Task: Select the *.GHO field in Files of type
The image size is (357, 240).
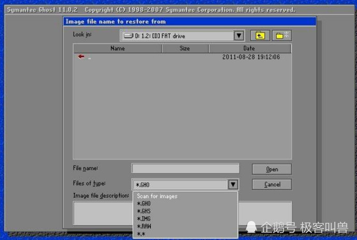Action: click(180, 185)
